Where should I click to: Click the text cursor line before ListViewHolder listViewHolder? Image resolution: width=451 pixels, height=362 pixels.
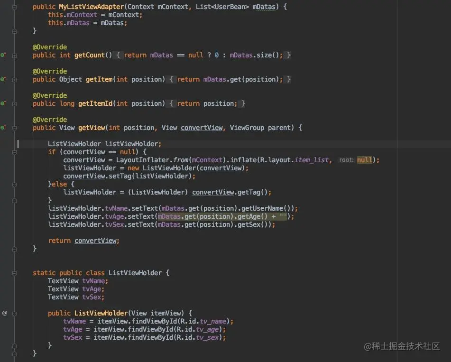click(18, 144)
